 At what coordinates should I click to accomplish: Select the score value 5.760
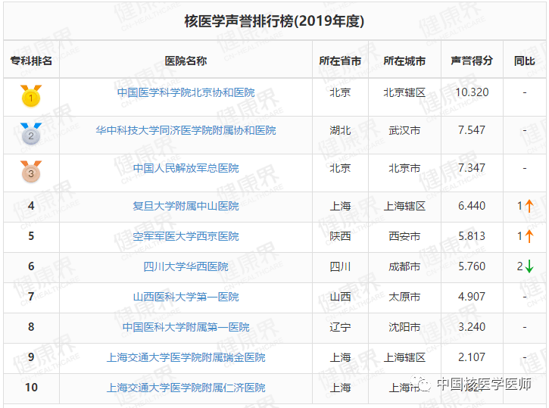[472, 266]
